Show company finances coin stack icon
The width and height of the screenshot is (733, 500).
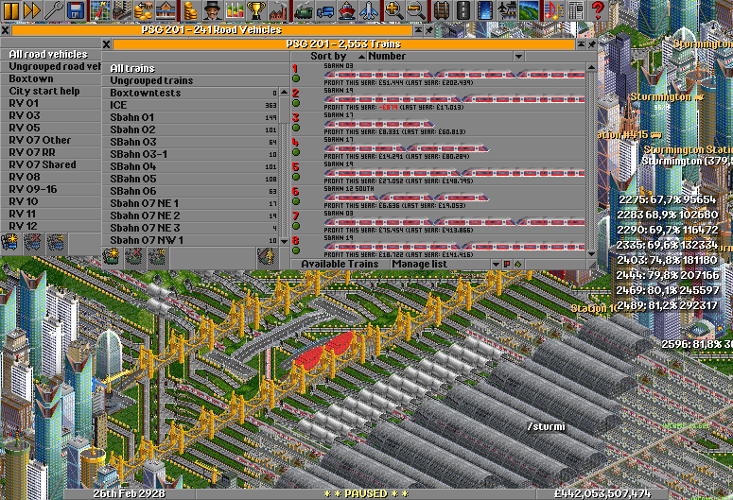click(190, 10)
